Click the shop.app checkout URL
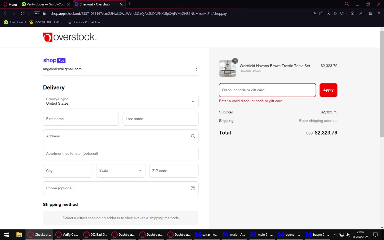384x240 pixels. click(x=138, y=14)
